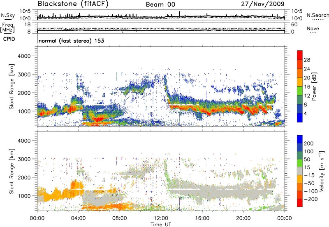329x227 pixels.
Task: Click Slant Range [km] label of velocity panel
Action: click(12, 171)
